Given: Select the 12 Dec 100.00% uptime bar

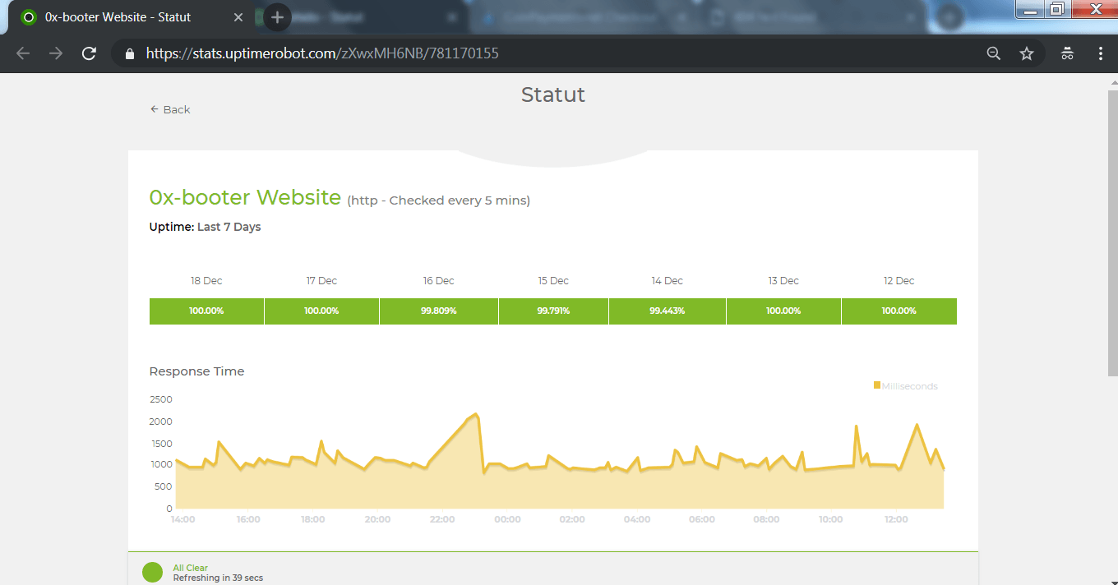Looking at the screenshot, I should (x=899, y=311).
